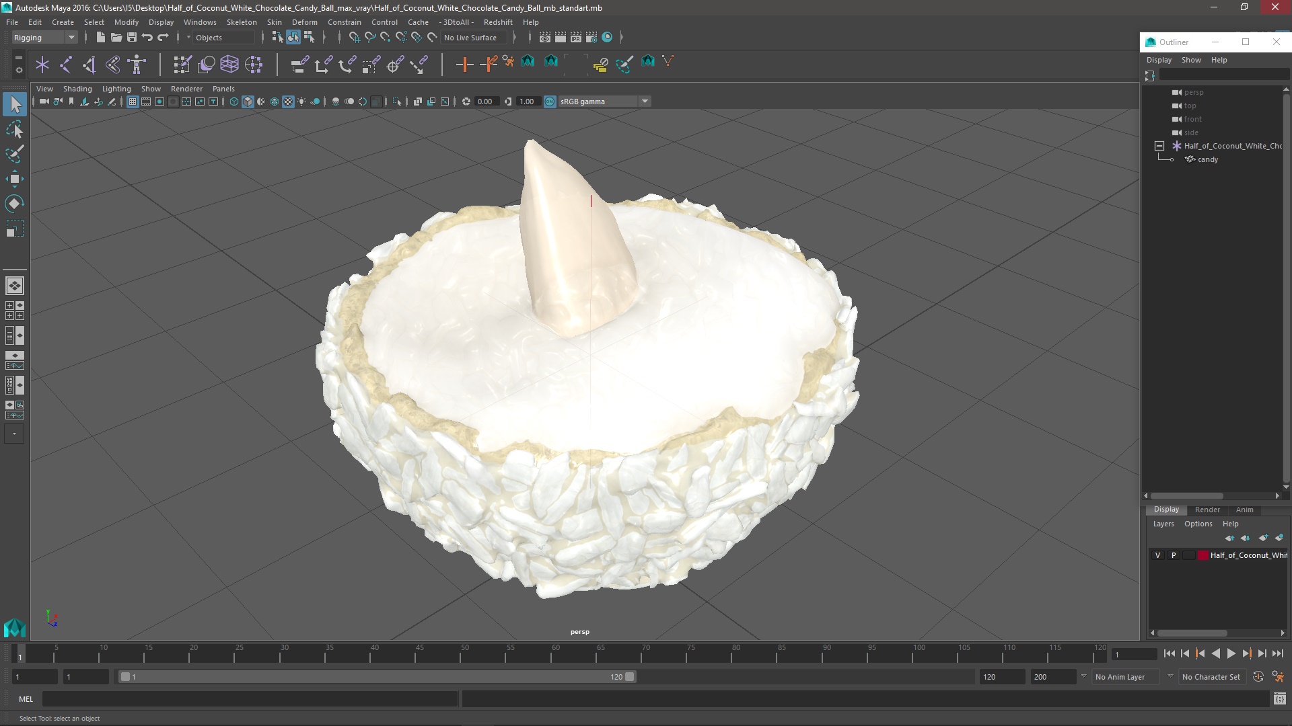Open the Script Editor icon bottom right

[x=1279, y=699]
